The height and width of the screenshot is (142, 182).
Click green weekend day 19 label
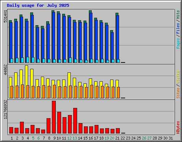(107, 138)
